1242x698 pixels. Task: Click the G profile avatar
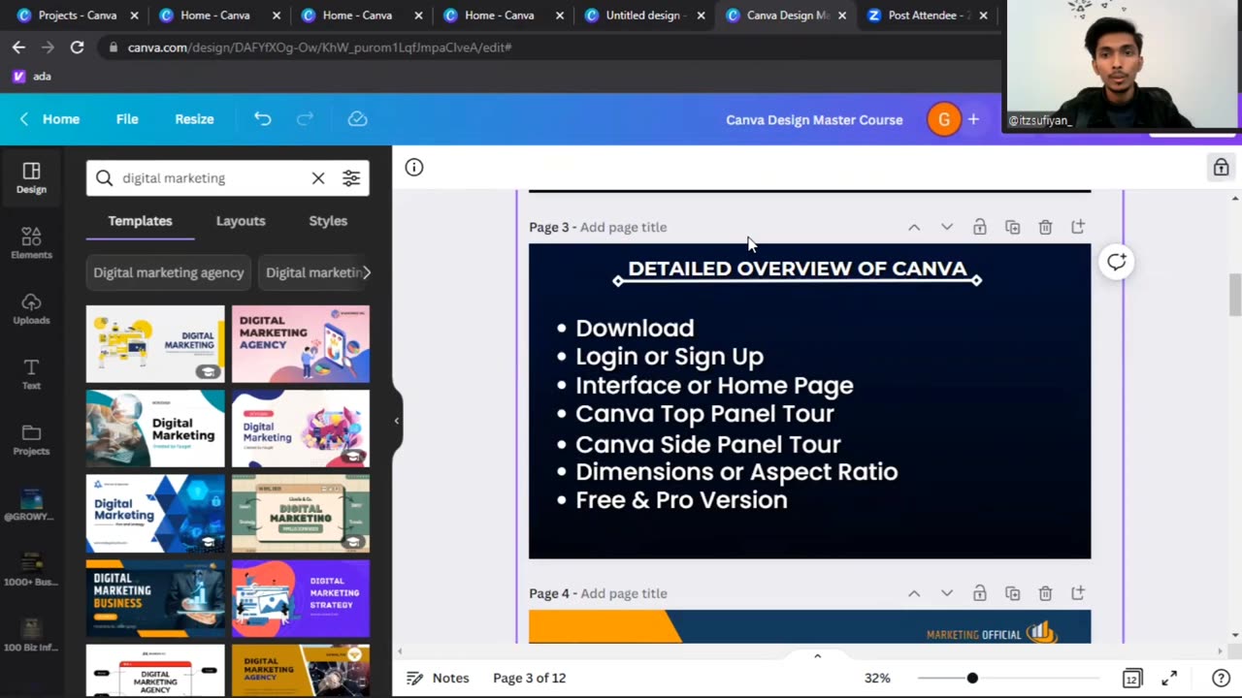pyautogui.click(x=943, y=119)
